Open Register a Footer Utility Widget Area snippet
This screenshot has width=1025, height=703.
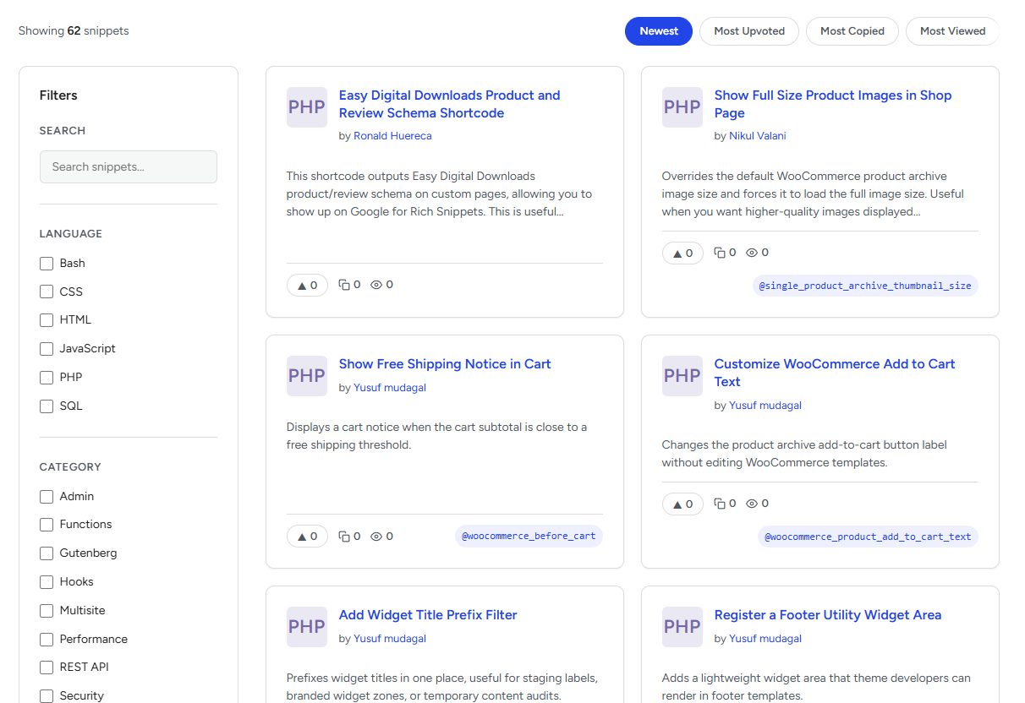coord(828,615)
